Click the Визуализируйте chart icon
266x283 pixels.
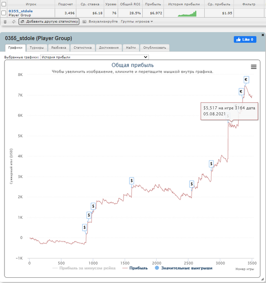(x=84, y=22)
